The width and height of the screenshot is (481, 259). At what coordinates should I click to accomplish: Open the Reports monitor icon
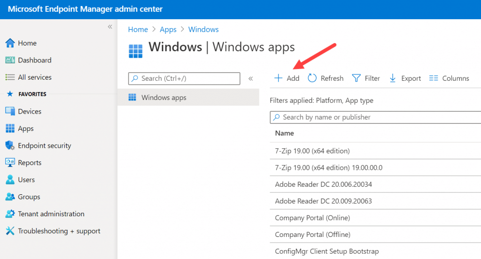[10, 162]
